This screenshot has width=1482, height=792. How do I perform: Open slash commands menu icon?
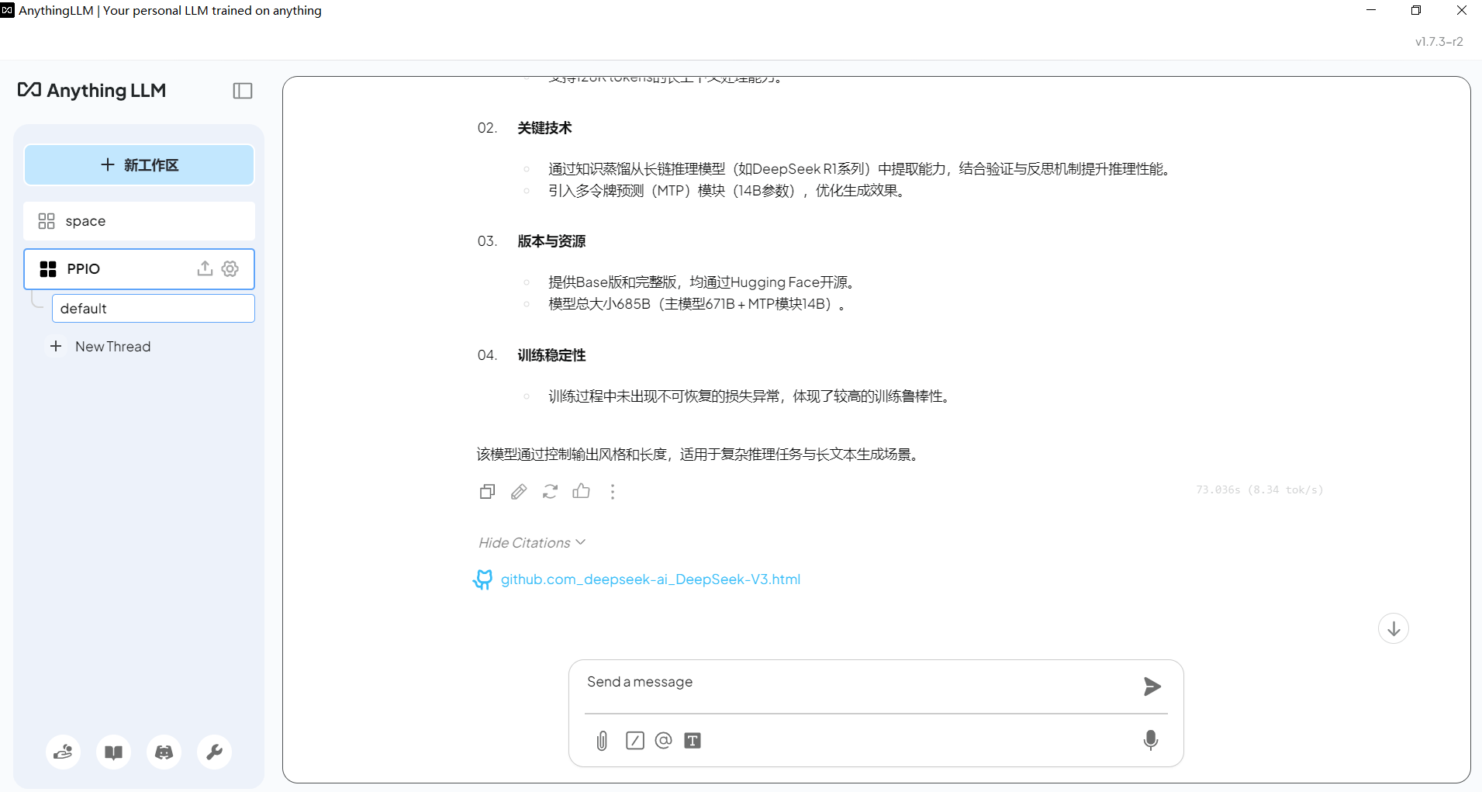[634, 741]
